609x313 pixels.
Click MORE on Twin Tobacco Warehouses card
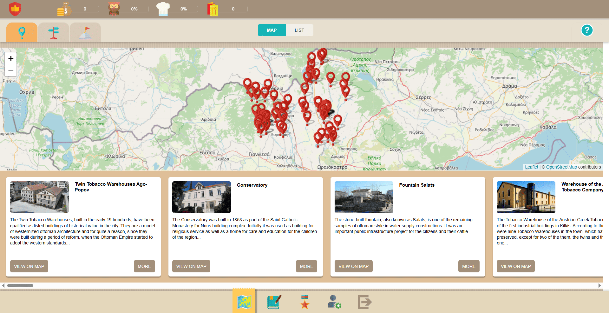(x=144, y=266)
